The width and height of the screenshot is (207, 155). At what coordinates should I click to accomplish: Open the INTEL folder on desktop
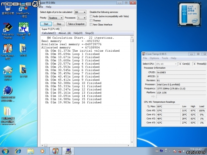pos(24,50)
